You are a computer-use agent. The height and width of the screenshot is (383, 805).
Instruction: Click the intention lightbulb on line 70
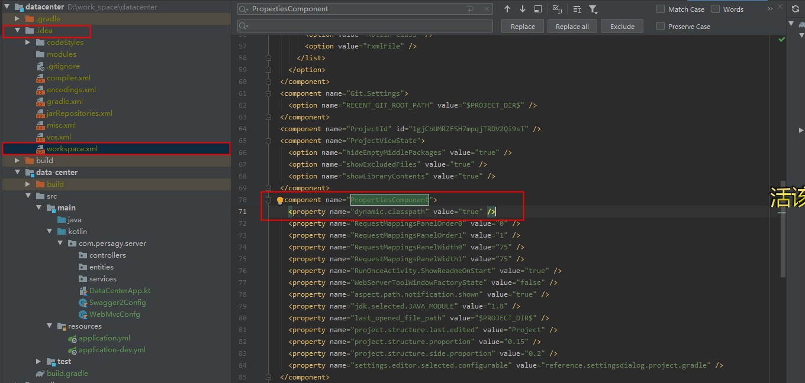tap(281, 200)
